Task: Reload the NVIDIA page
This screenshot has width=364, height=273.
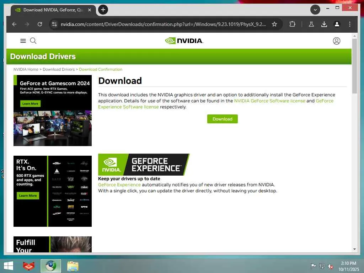Action: coord(40,24)
